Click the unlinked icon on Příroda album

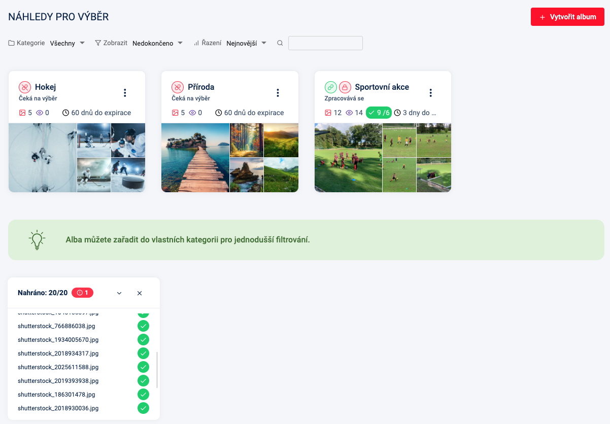(178, 87)
